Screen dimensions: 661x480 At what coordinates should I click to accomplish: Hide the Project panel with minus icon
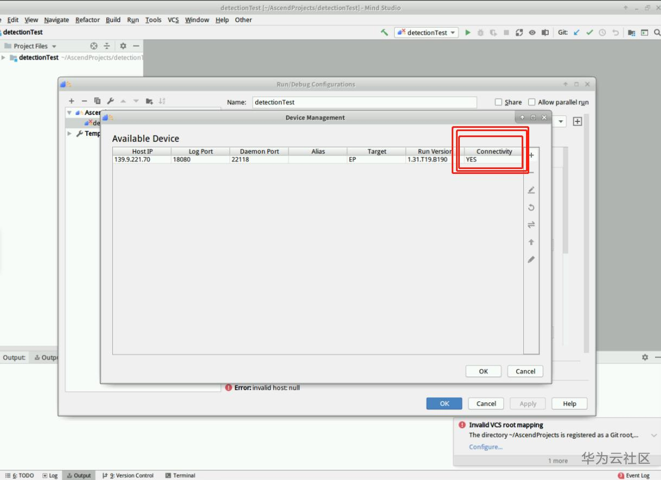tap(136, 46)
